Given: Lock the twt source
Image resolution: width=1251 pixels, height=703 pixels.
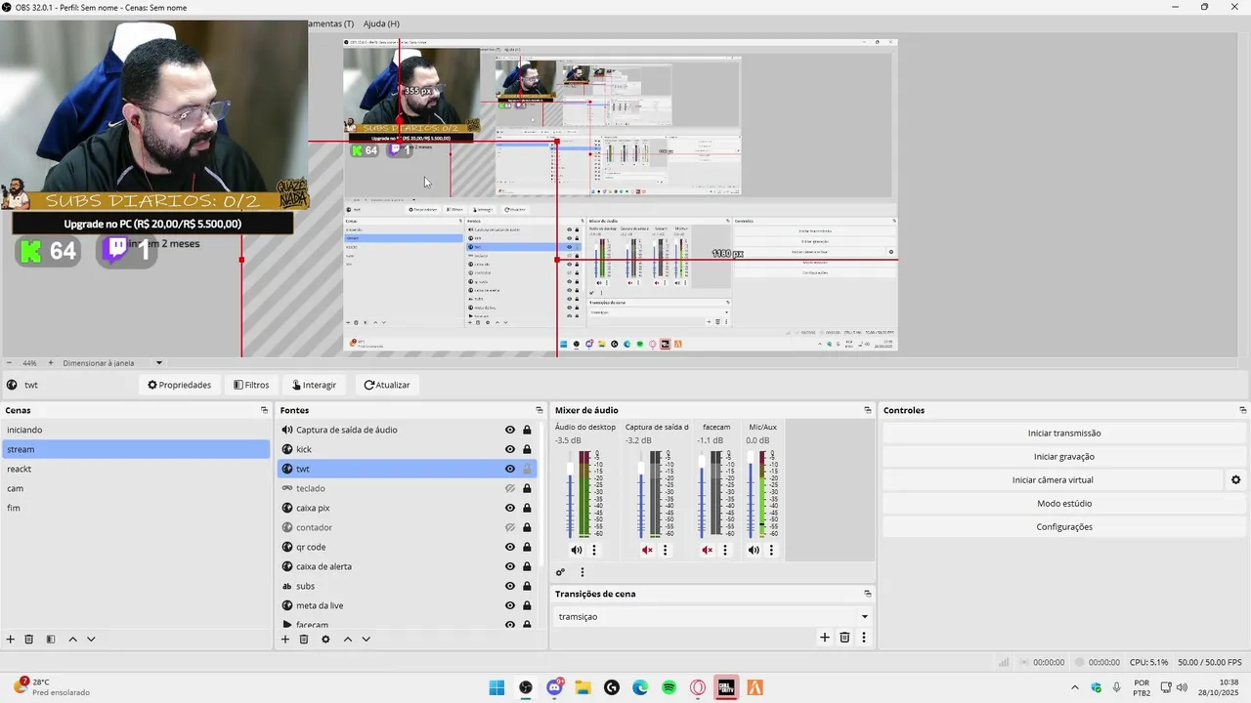Looking at the screenshot, I should coord(527,469).
